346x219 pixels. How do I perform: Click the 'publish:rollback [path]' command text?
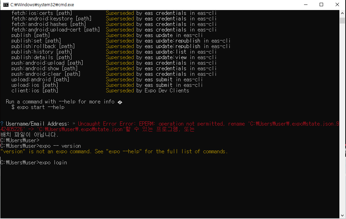(x=43, y=46)
